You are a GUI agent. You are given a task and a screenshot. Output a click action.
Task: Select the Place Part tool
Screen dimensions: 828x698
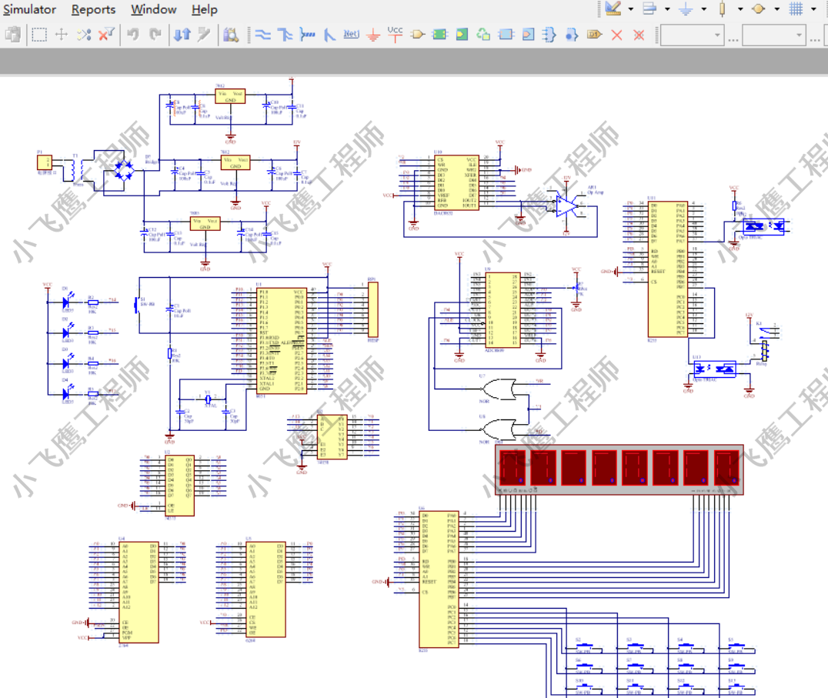click(418, 35)
